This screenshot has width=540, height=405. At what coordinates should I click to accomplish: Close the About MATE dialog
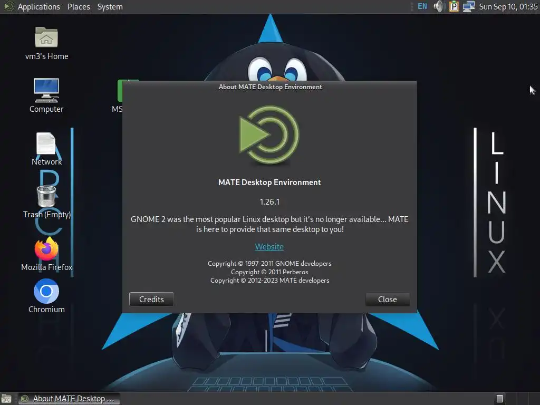click(x=388, y=300)
